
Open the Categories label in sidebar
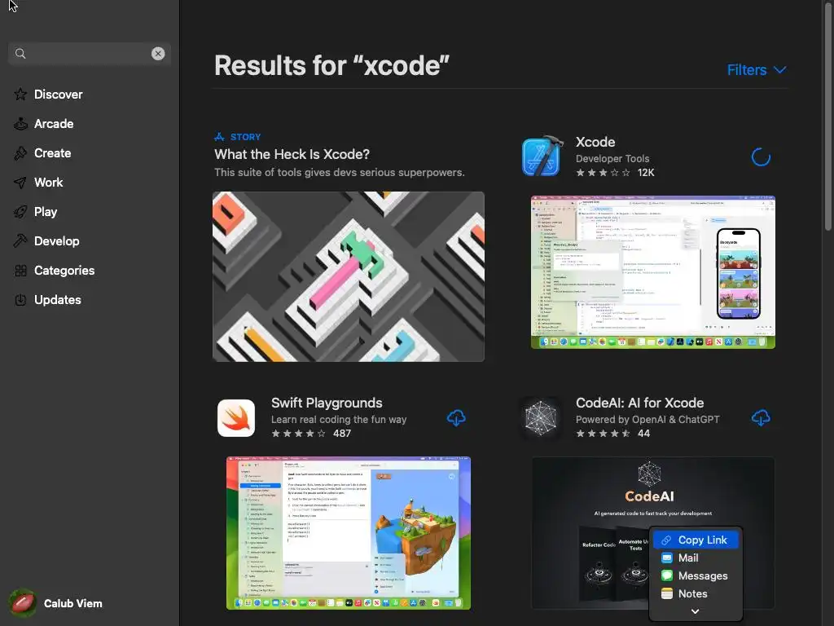(x=64, y=271)
